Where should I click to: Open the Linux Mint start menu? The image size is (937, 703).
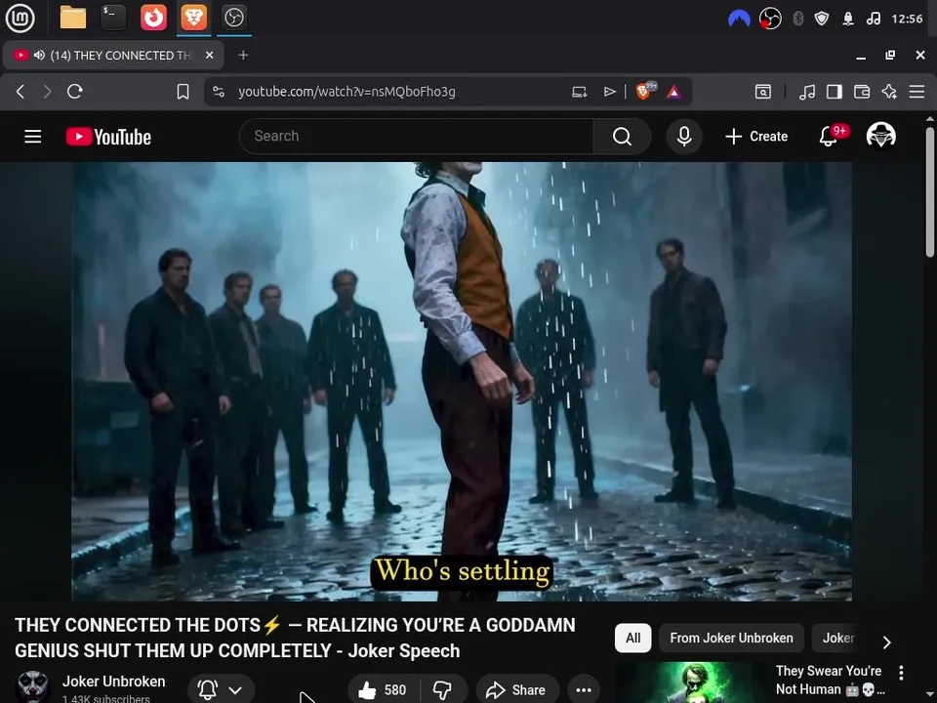20,18
